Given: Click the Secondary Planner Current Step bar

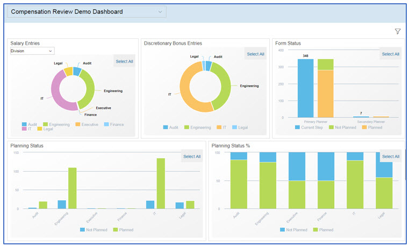Looking at the screenshot, I should tap(361, 117).
